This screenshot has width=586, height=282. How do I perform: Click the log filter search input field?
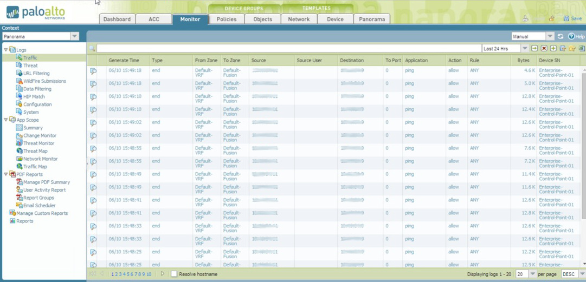[x=287, y=49]
